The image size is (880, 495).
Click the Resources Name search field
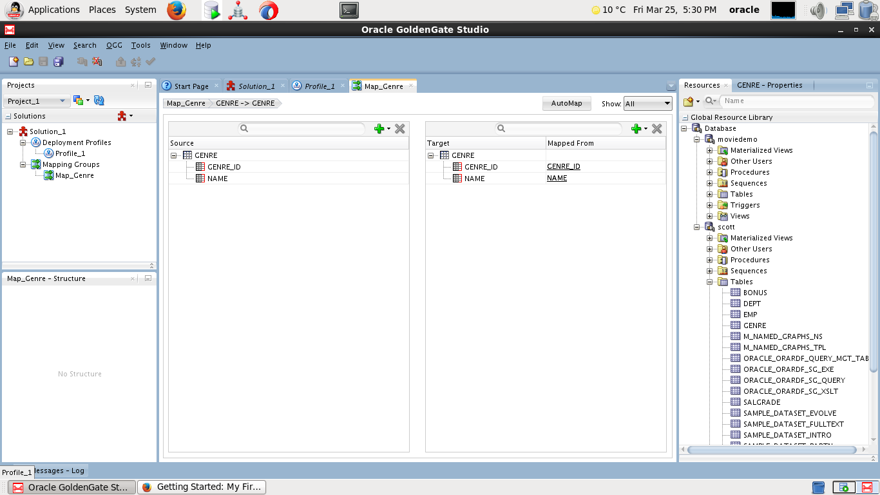pos(798,101)
